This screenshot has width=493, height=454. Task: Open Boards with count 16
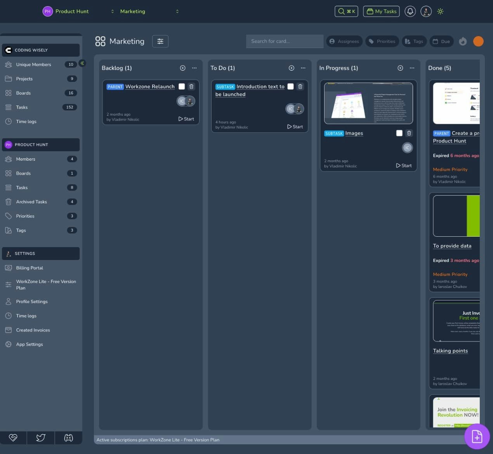click(x=41, y=93)
